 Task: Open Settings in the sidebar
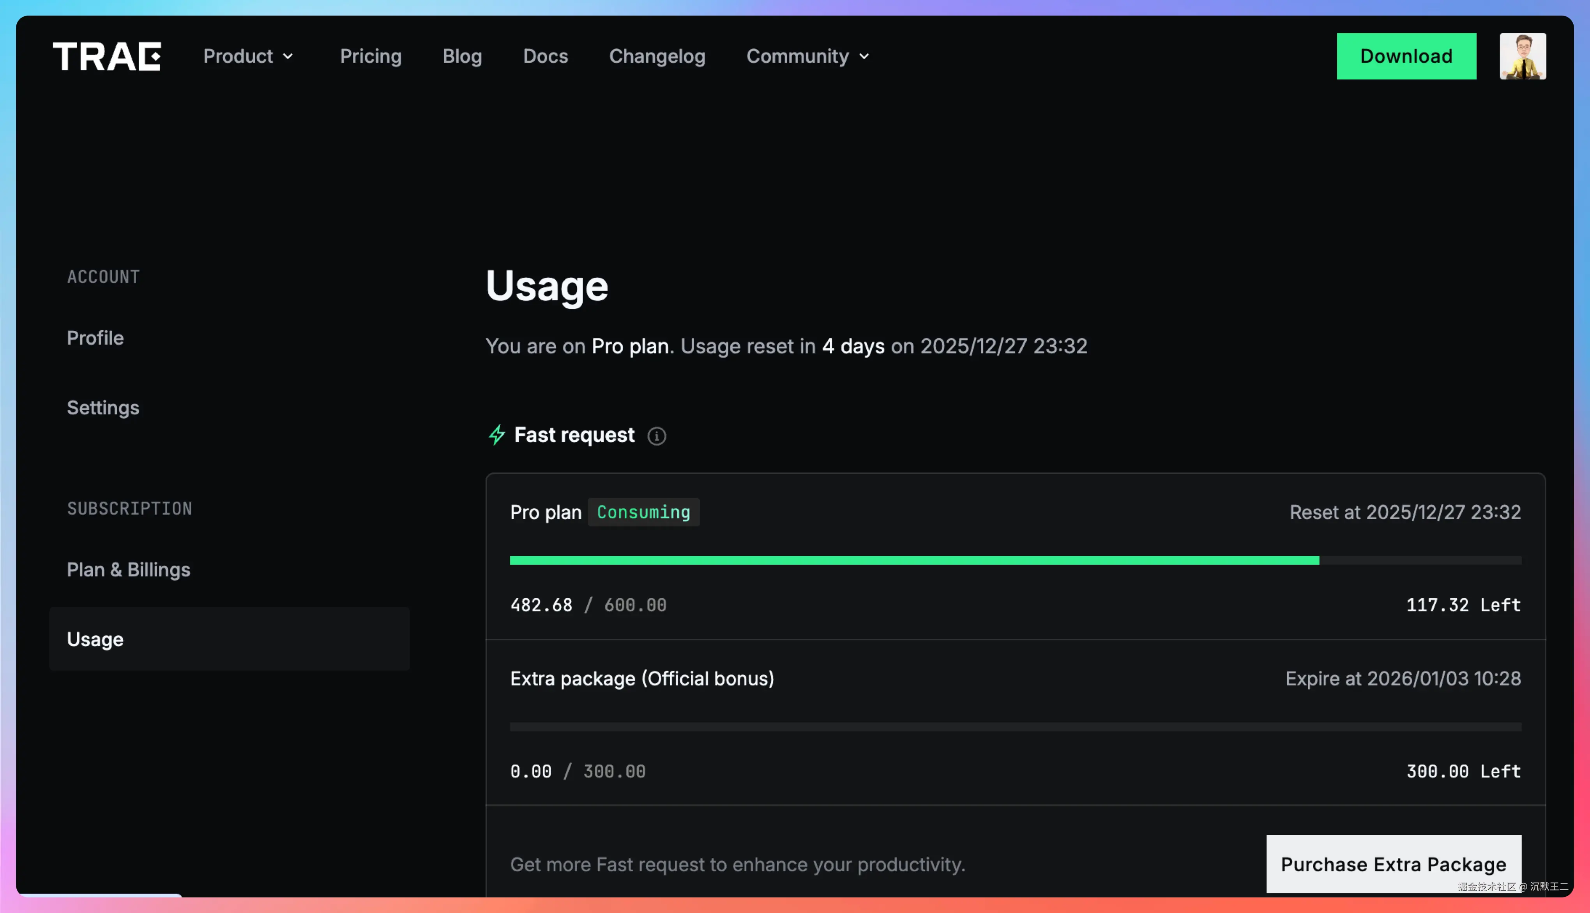(103, 407)
